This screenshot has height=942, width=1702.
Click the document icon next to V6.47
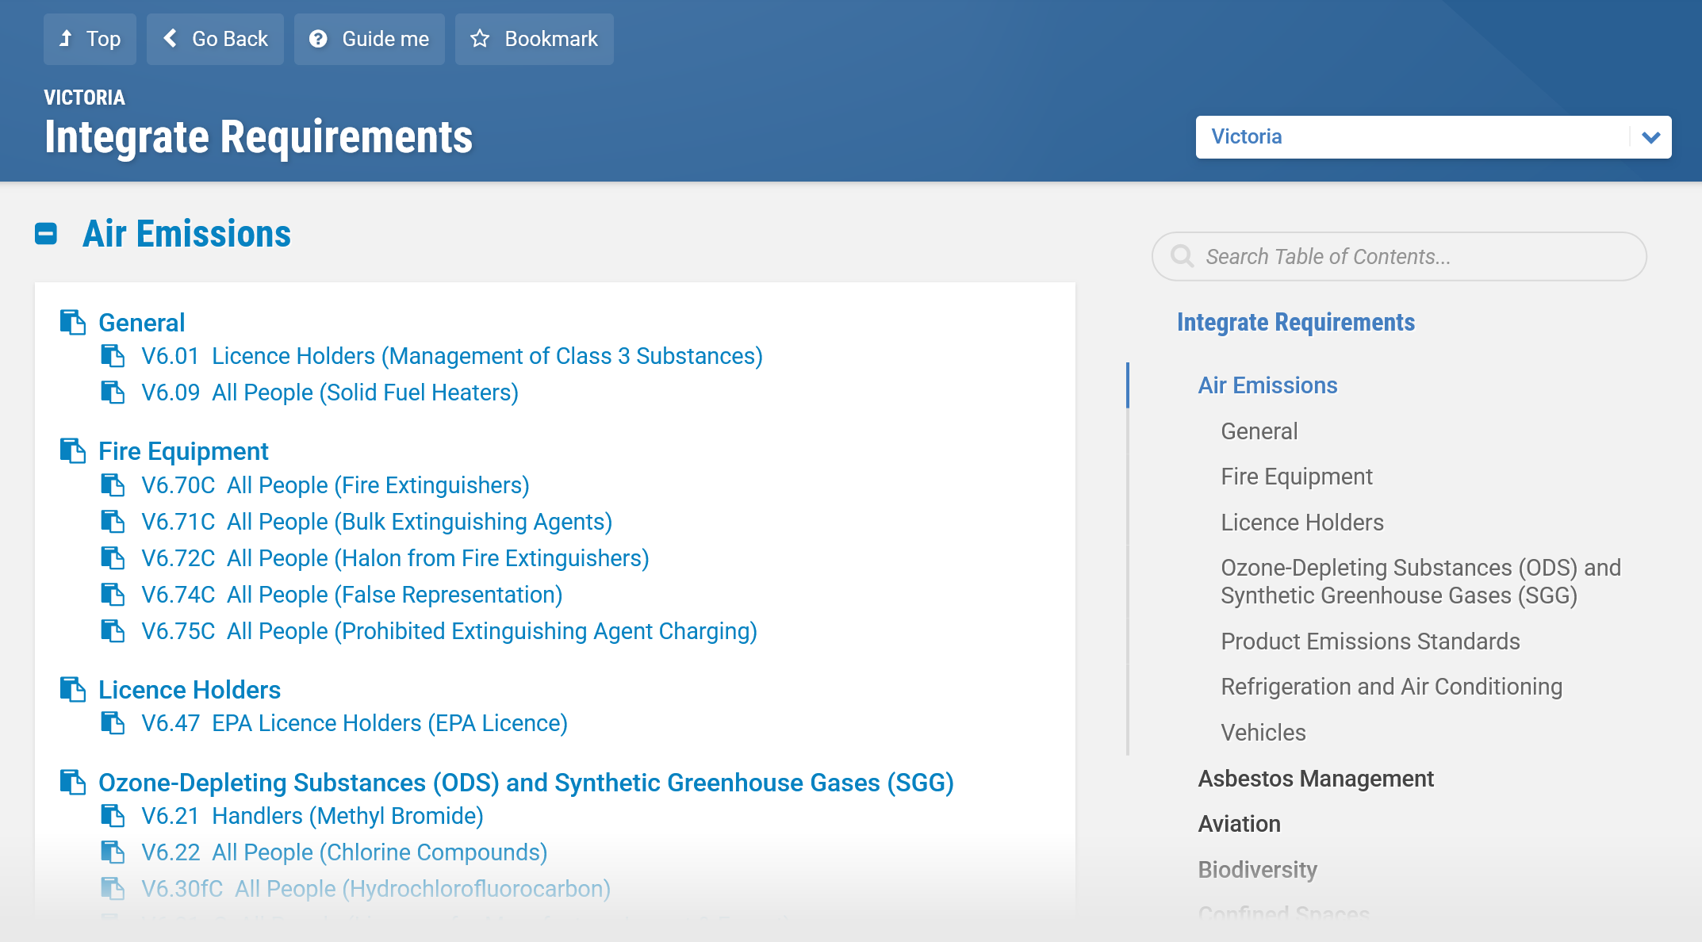click(x=113, y=723)
